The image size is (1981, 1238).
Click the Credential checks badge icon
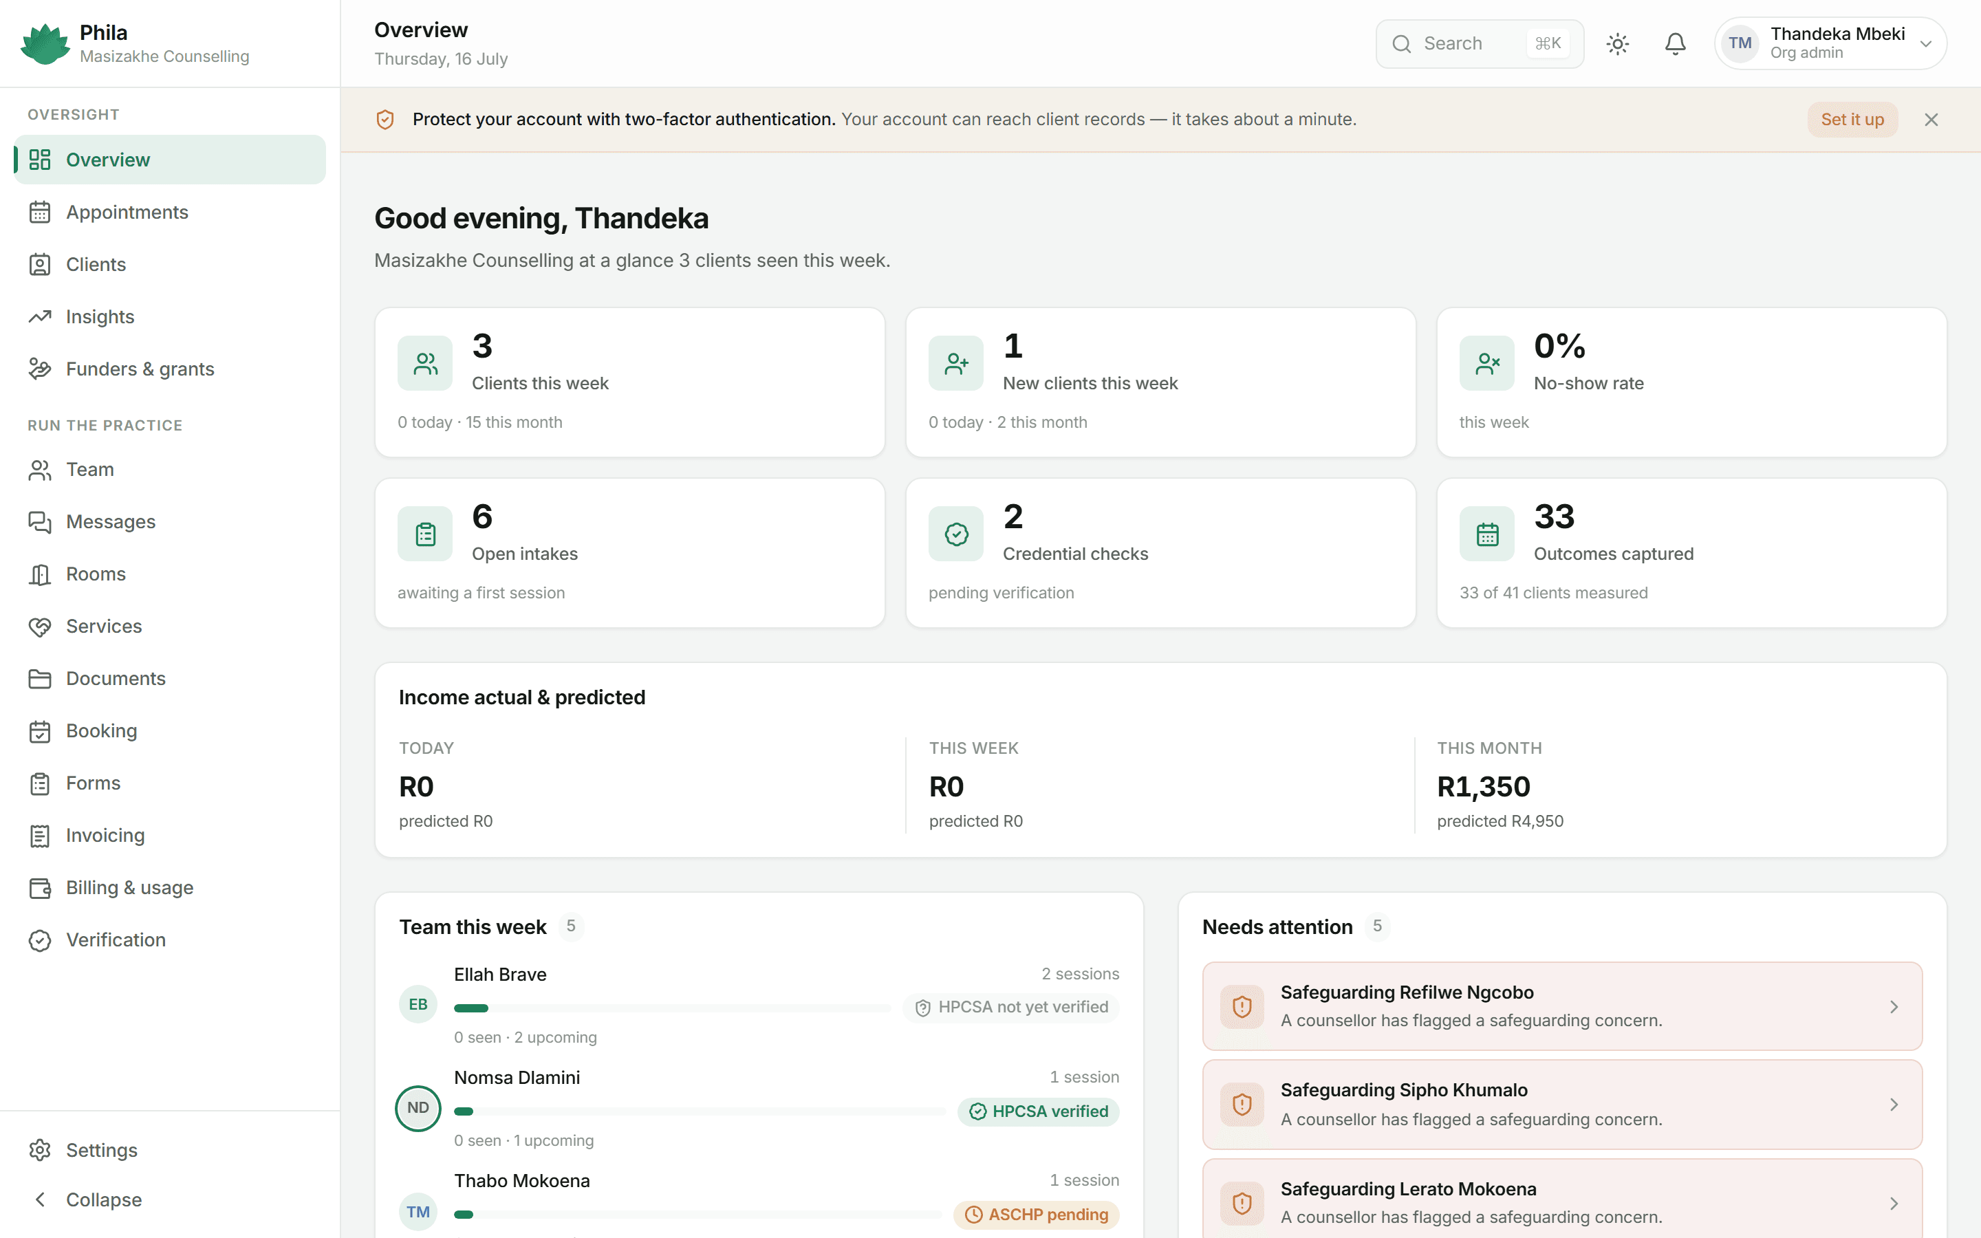955,534
